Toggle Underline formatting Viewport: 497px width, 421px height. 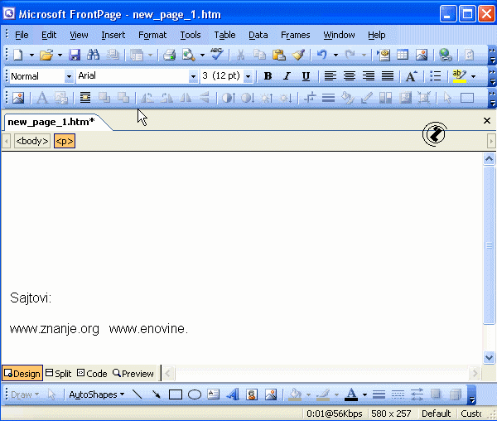306,76
